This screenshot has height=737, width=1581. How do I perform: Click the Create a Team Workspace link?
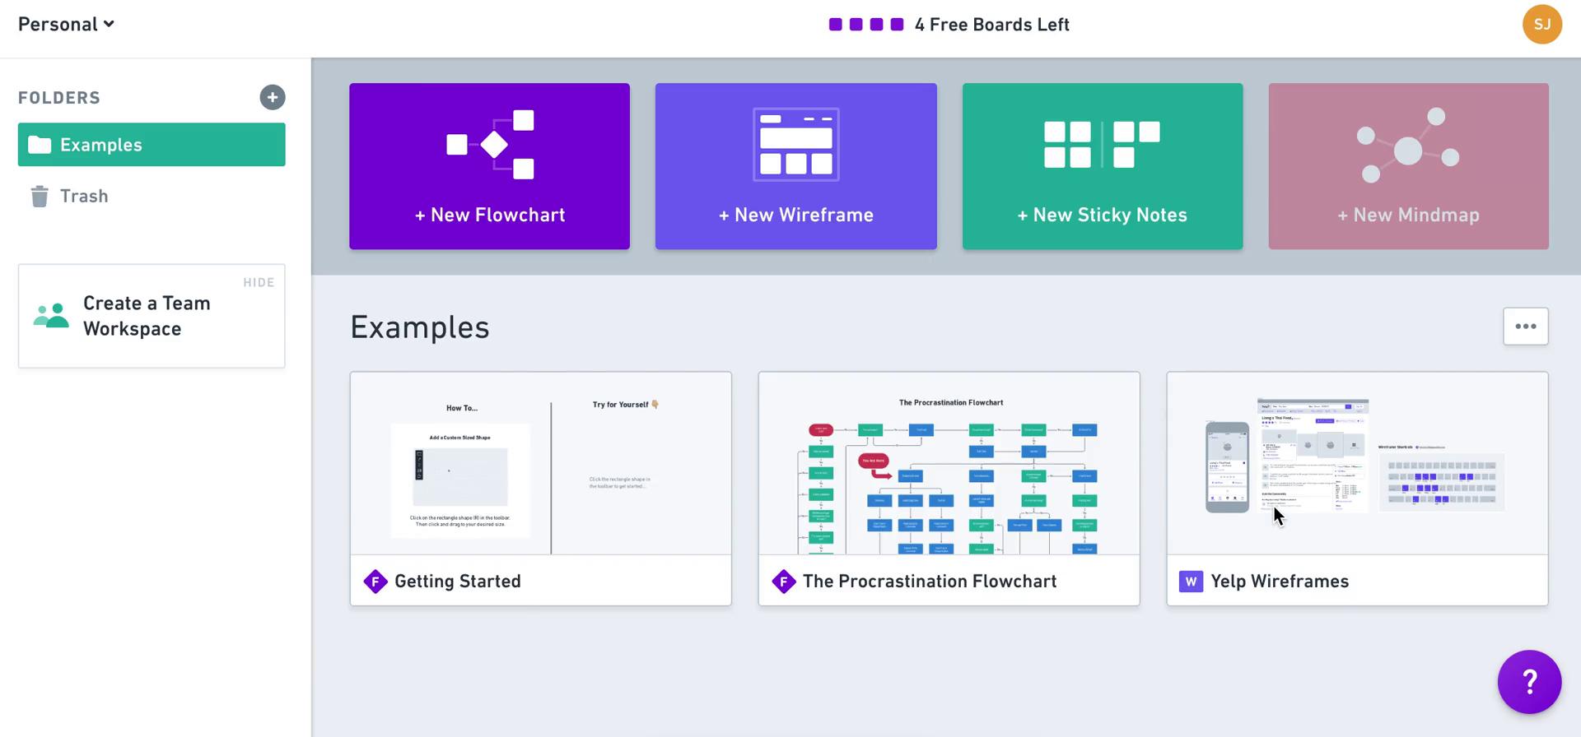coord(147,316)
